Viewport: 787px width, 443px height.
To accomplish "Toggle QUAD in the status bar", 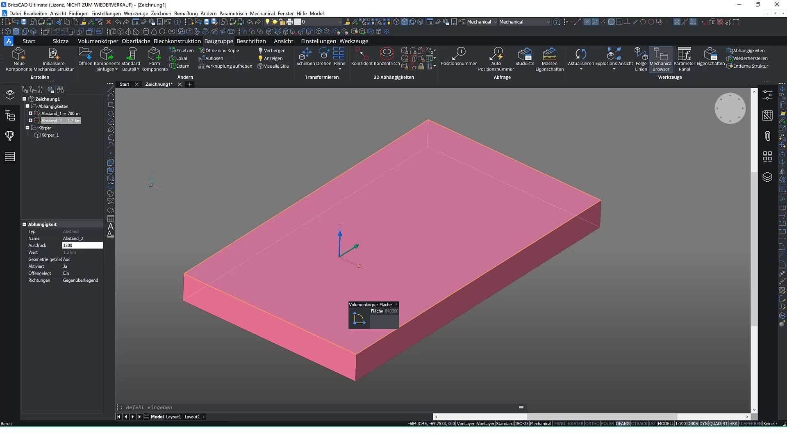I will [715, 424].
